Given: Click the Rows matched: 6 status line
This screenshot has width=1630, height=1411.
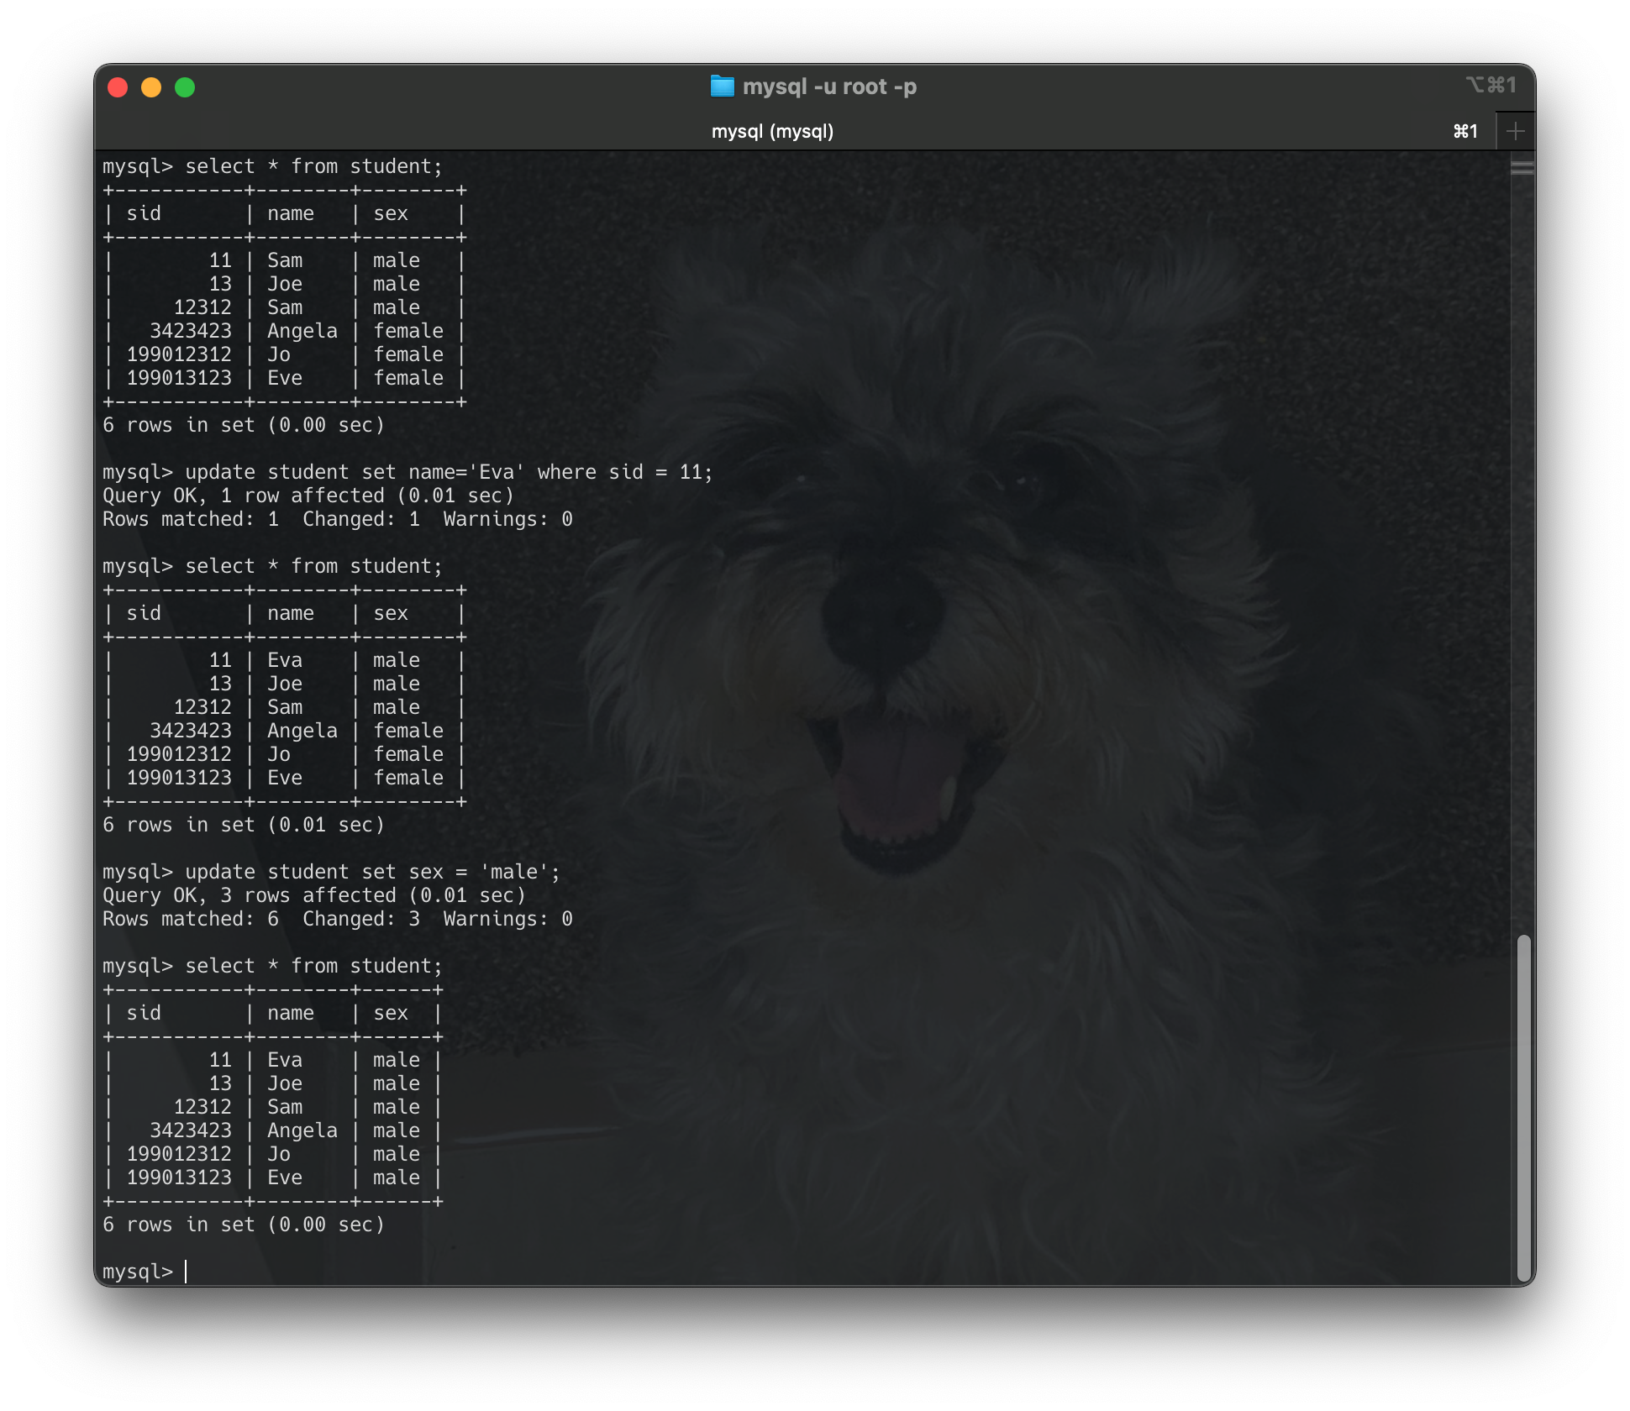Looking at the screenshot, I should tap(338, 918).
